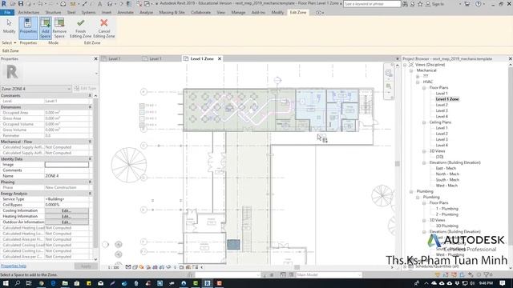This screenshot has height=288, width=513.
Task: Click Open icon in quick access toolbar
Action: pos(13,3)
